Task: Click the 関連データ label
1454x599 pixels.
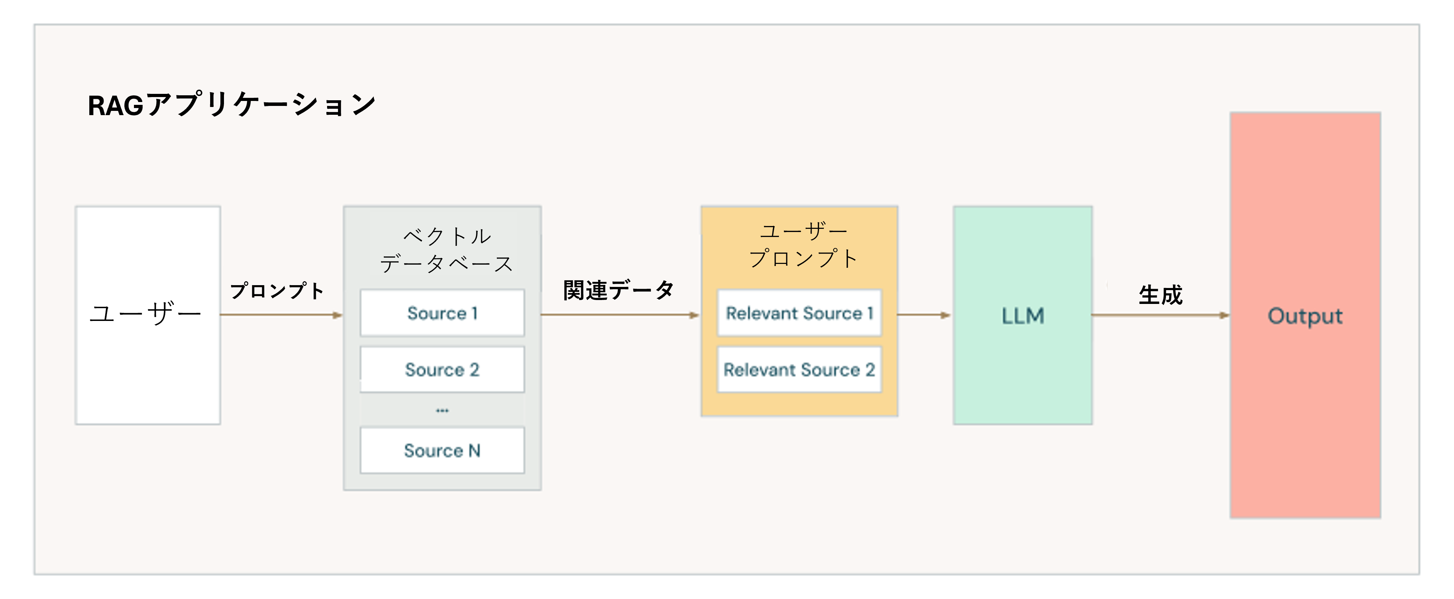Action: coord(619,290)
